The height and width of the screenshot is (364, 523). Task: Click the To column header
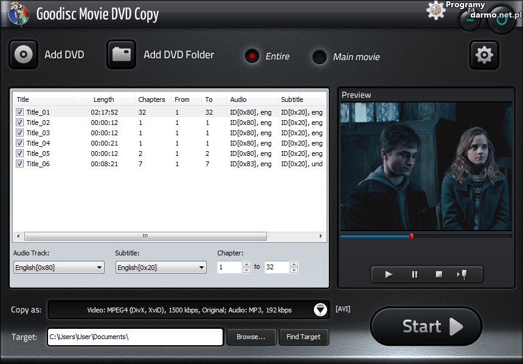(214, 99)
